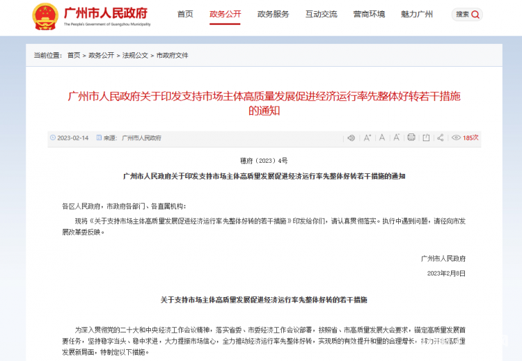Click 首页 in the breadcrumb trail
522x361 pixels.
click(74, 55)
